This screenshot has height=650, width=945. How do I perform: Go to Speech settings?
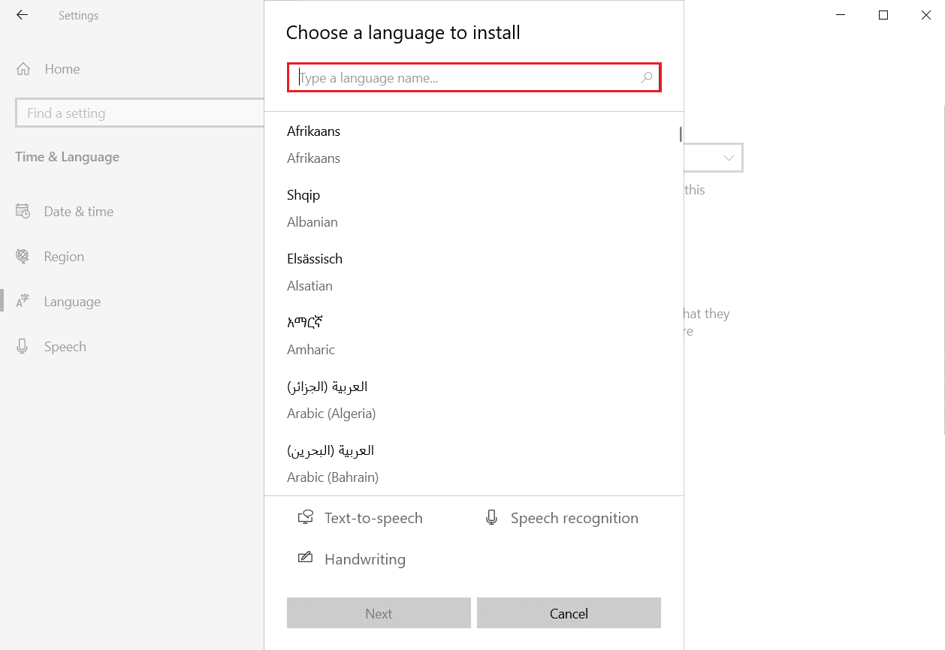[x=65, y=347]
